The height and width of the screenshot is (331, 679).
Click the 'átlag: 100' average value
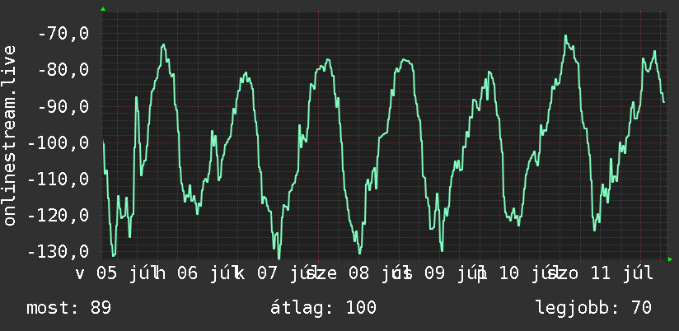[x=323, y=308]
